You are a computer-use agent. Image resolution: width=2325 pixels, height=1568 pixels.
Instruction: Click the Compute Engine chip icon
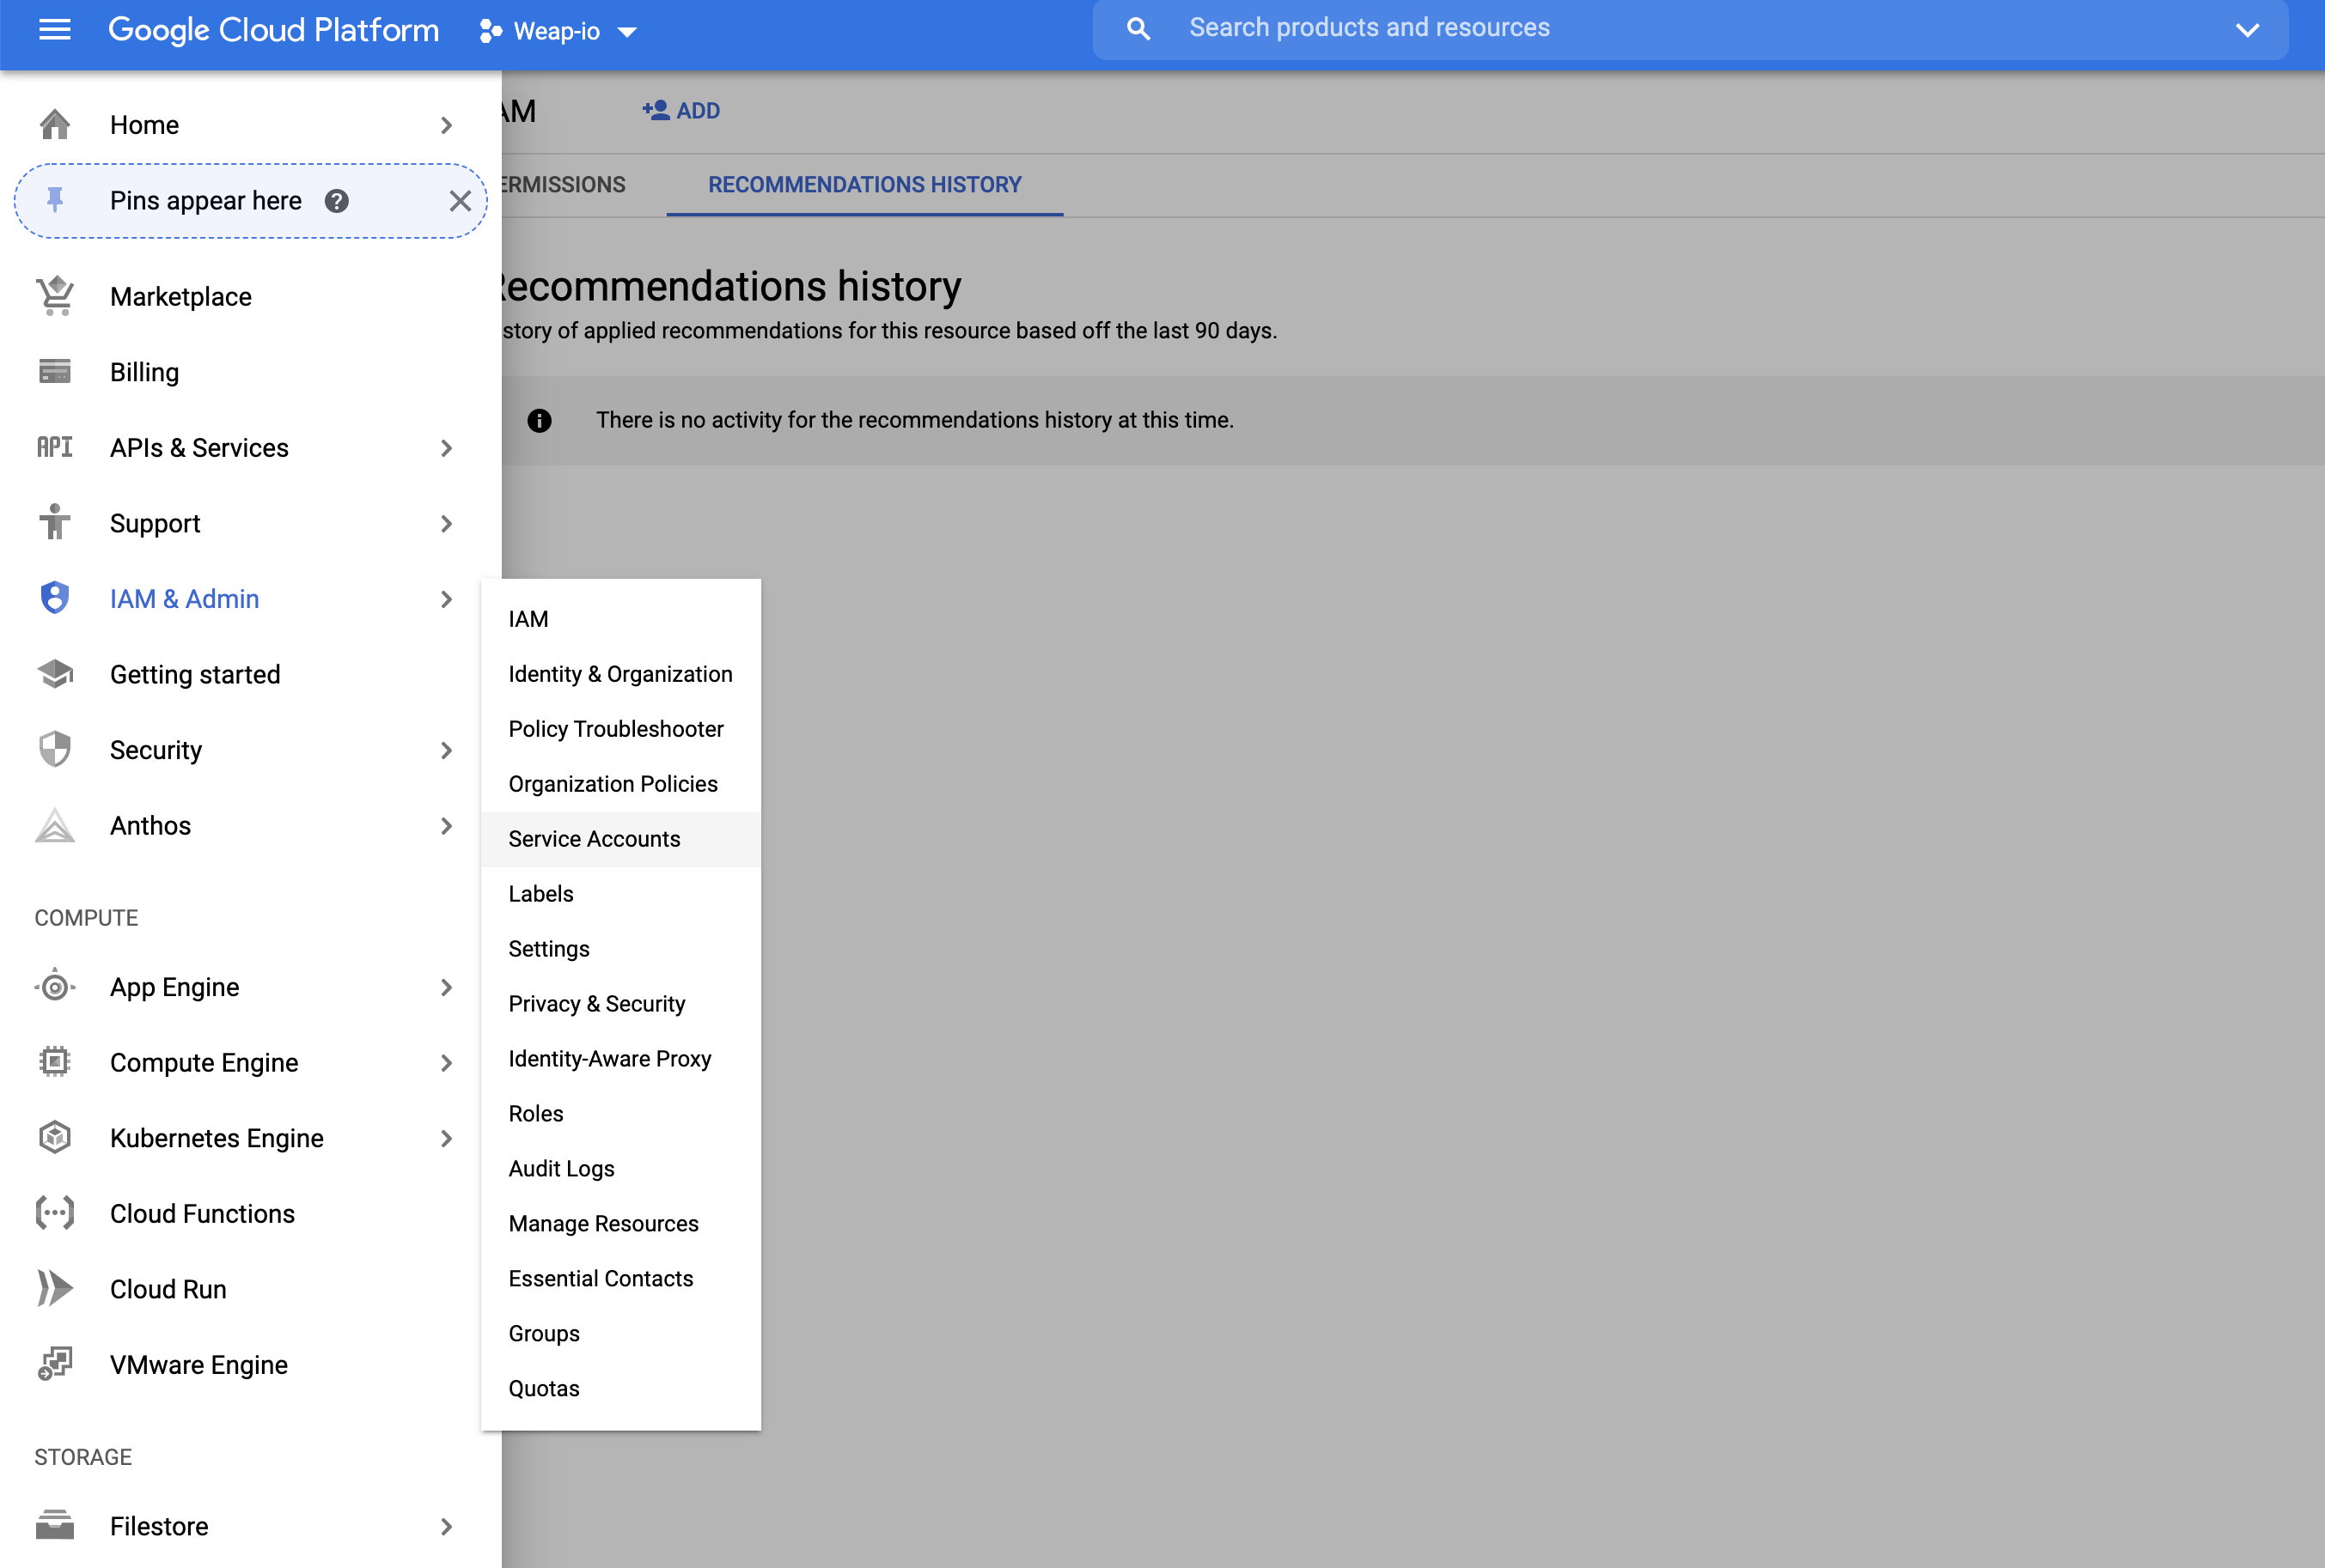point(55,1061)
